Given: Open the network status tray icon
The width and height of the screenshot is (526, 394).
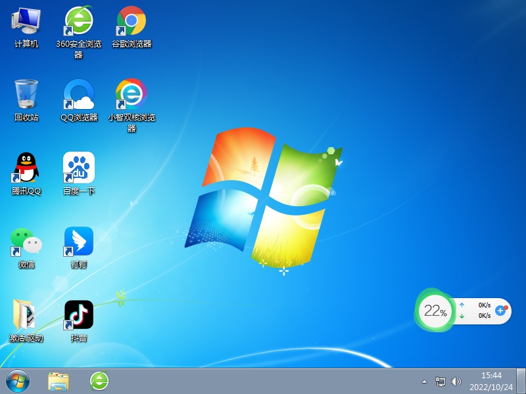Looking at the screenshot, I should [440, 382].
